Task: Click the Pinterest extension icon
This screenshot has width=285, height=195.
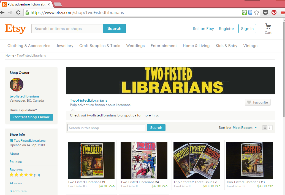Action: [274, 13]
